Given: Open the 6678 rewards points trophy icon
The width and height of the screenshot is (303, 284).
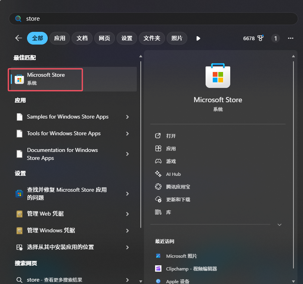Looking at the screenshot, I should [260, 38].
